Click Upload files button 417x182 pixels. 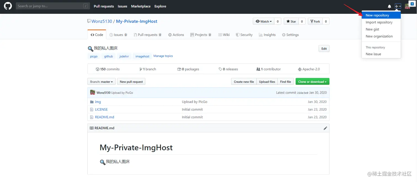pyautogui.click(x=267, y=82)
